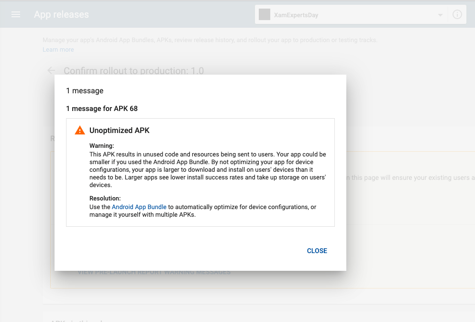Click the "1 message for APK 68" subtitle
Viewport: 475px width, 322px height.
pyautogui.click(x=102, y=109)
